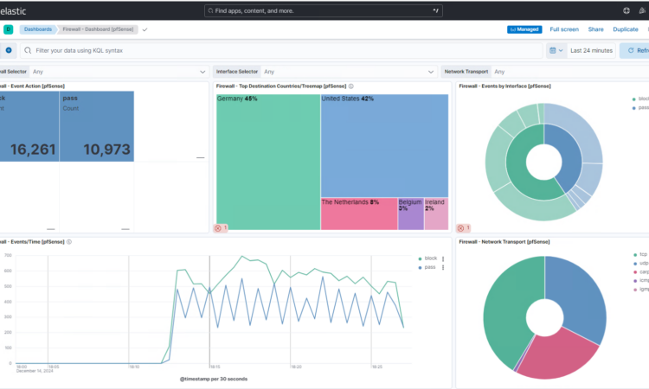This screenshot has height=389, width=649.
Task: Select Belgium 3% treemap block
Action: (x=410, y=214)
